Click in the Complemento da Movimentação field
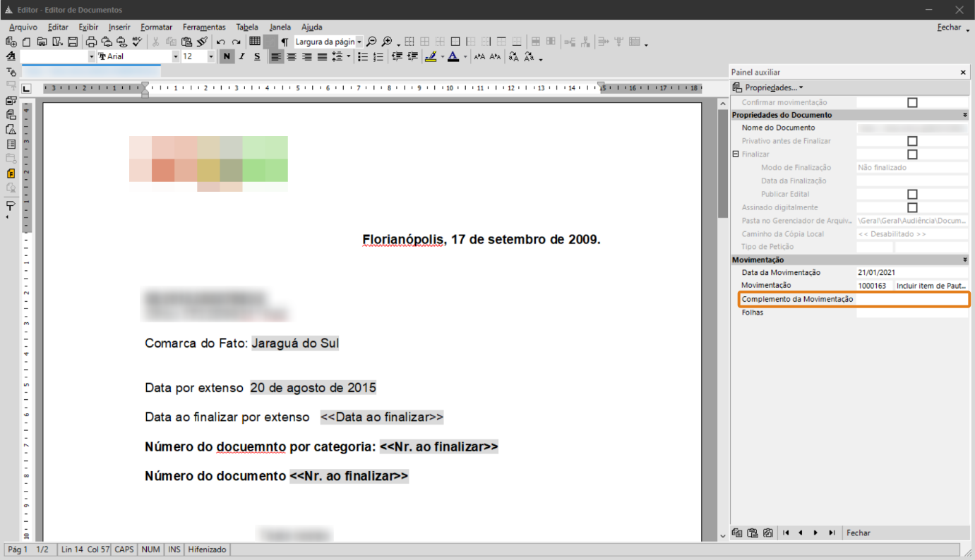Image resolution: width=975 pixels, height=560 pixels. [912, 299]
